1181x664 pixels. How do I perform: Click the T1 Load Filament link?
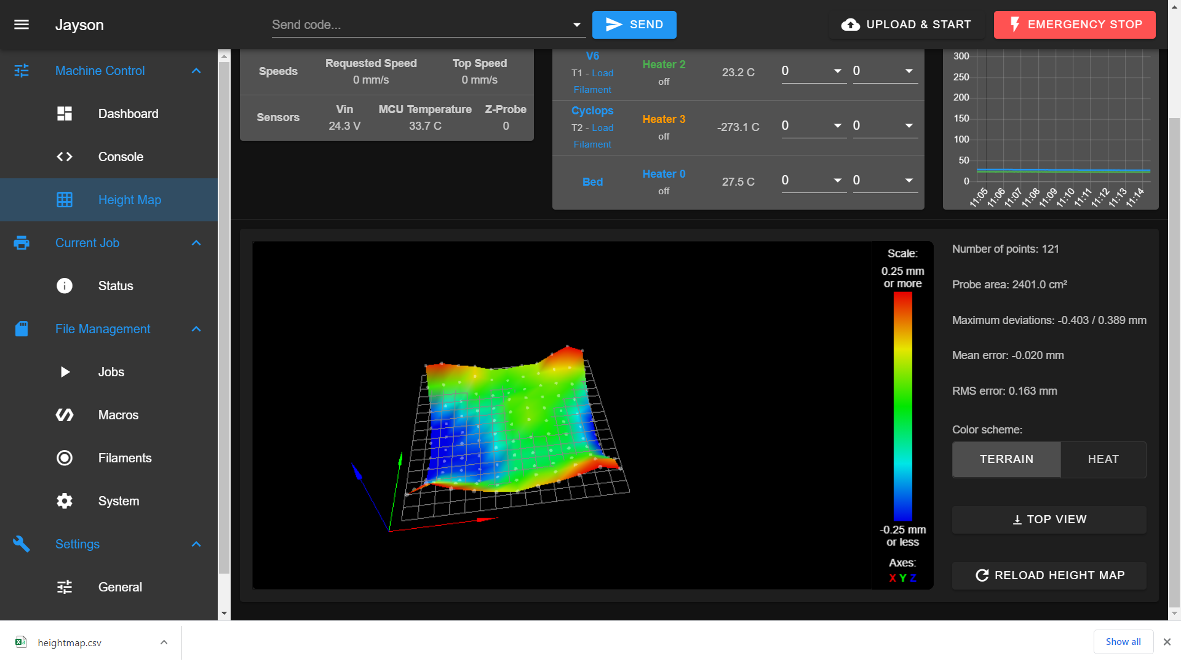(x=594, y=81)
